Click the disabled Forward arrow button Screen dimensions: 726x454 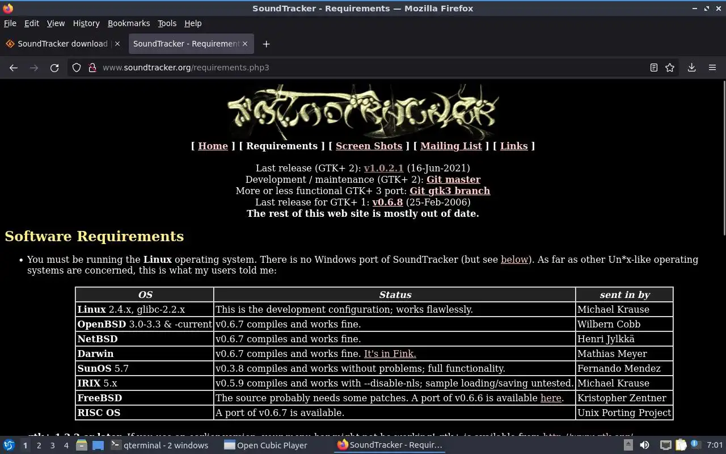(34, 68)
